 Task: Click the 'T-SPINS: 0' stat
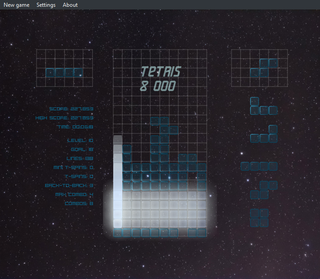(x=79, y=176)
